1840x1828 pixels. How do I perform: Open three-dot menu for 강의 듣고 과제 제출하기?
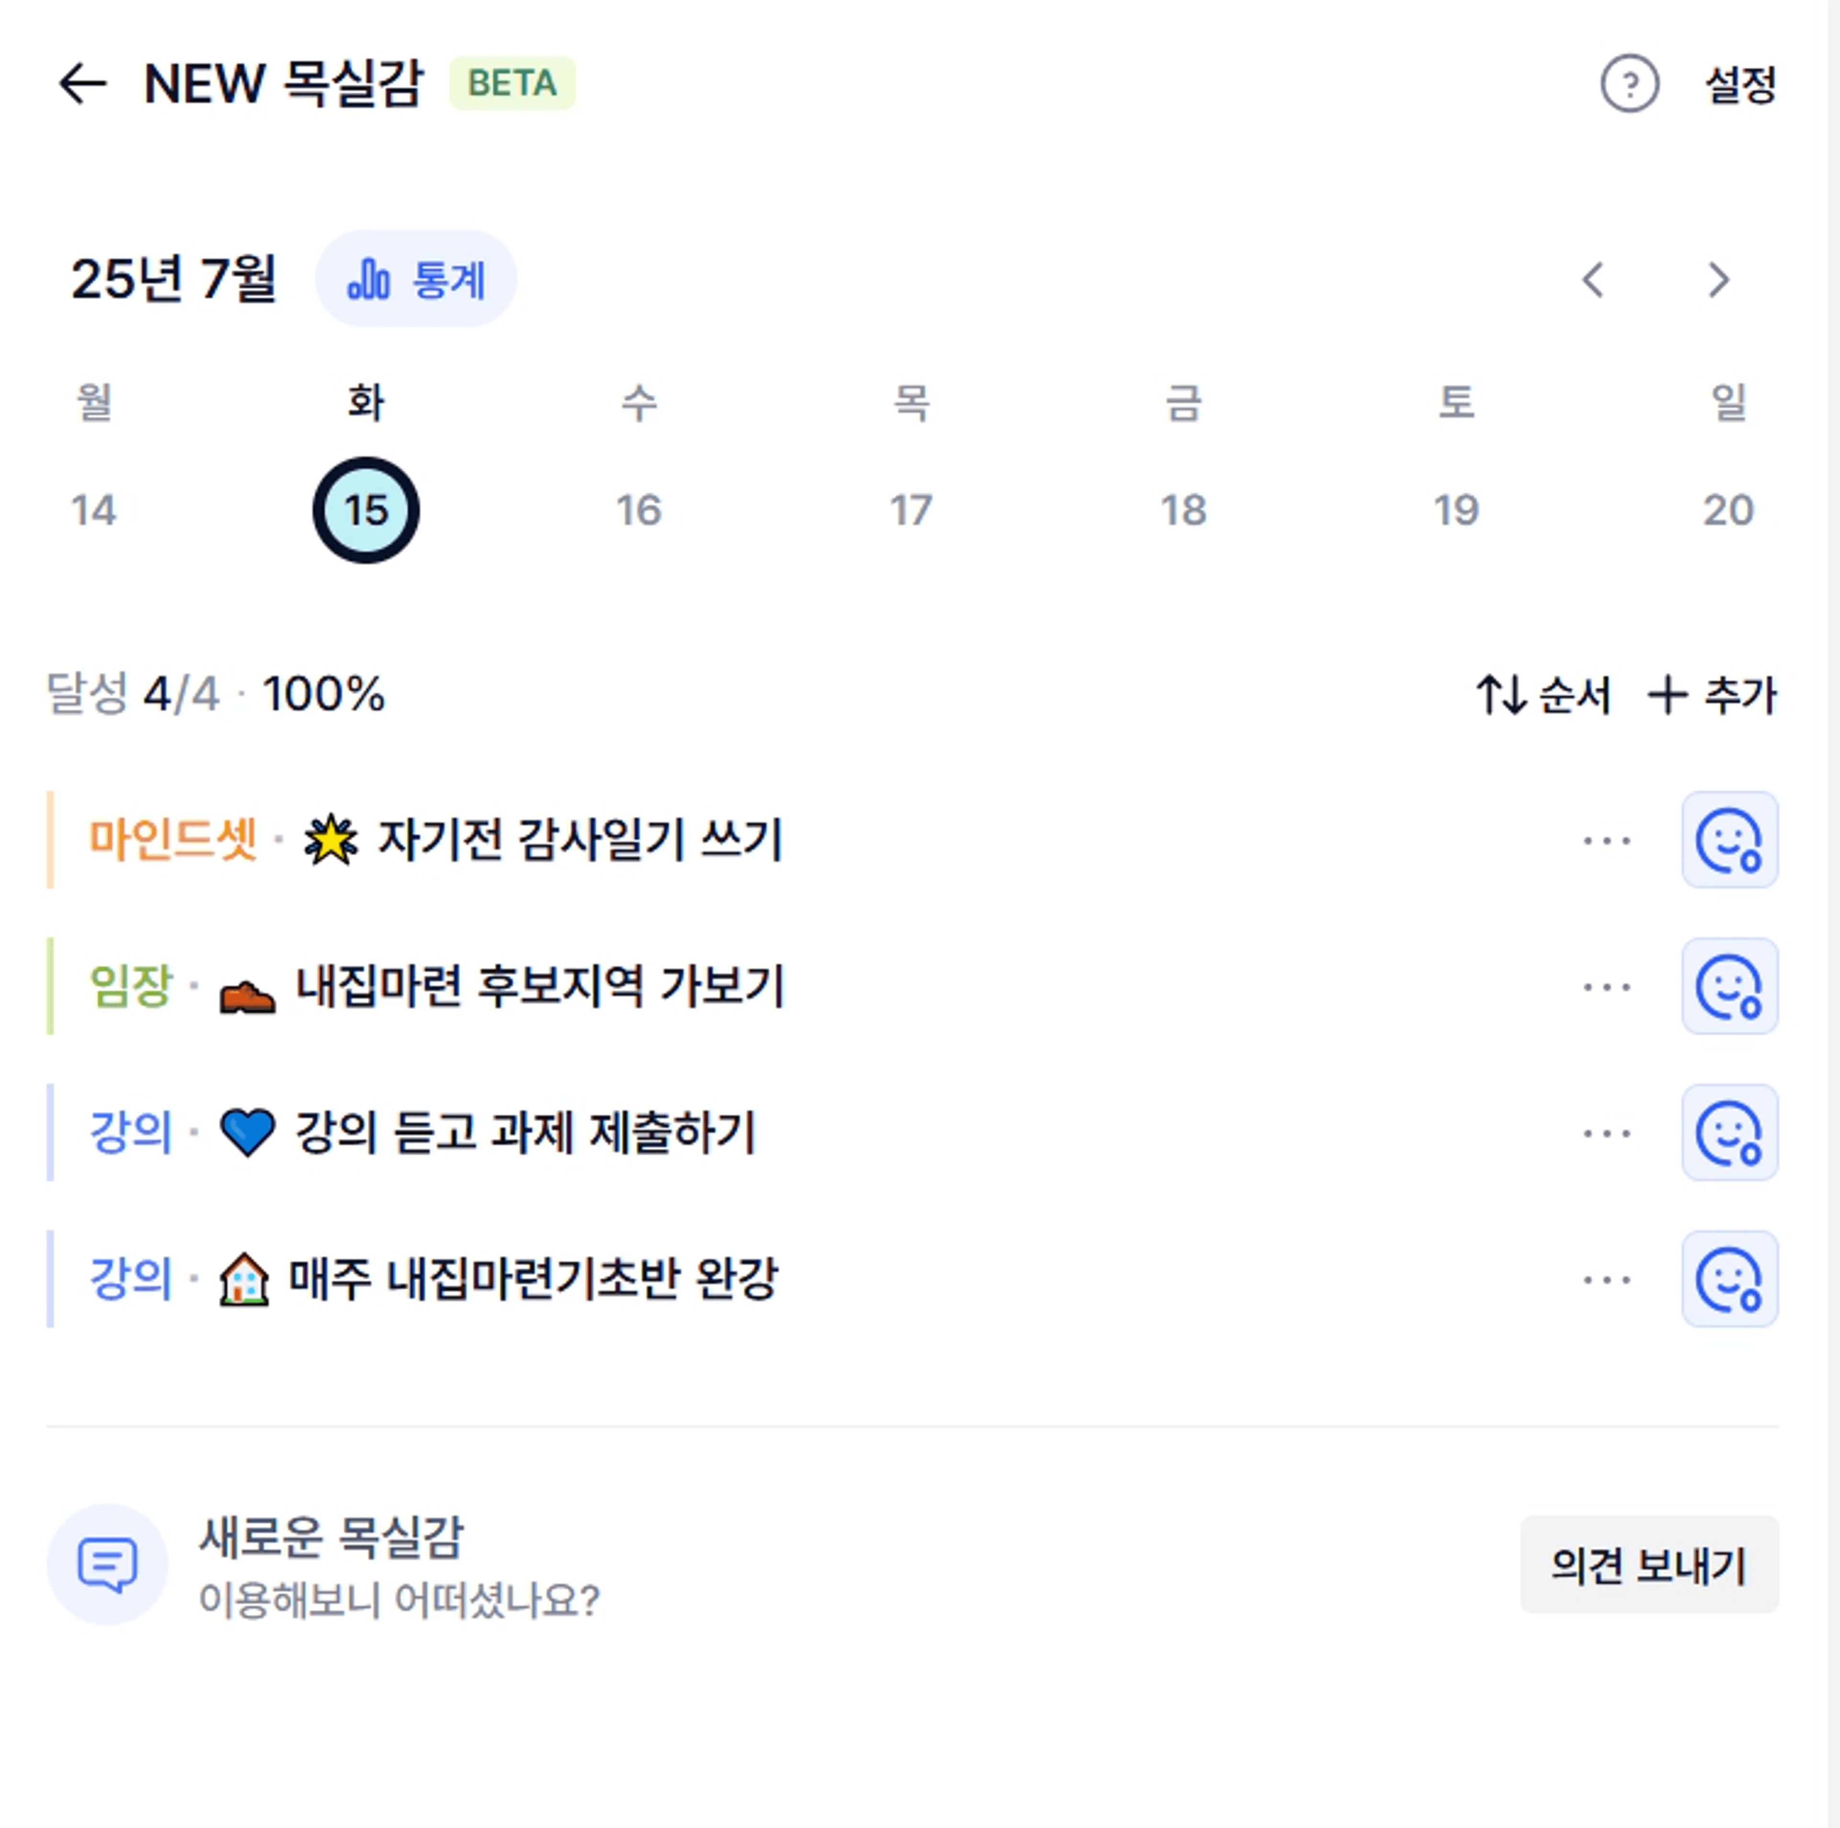(1607, 1134)
